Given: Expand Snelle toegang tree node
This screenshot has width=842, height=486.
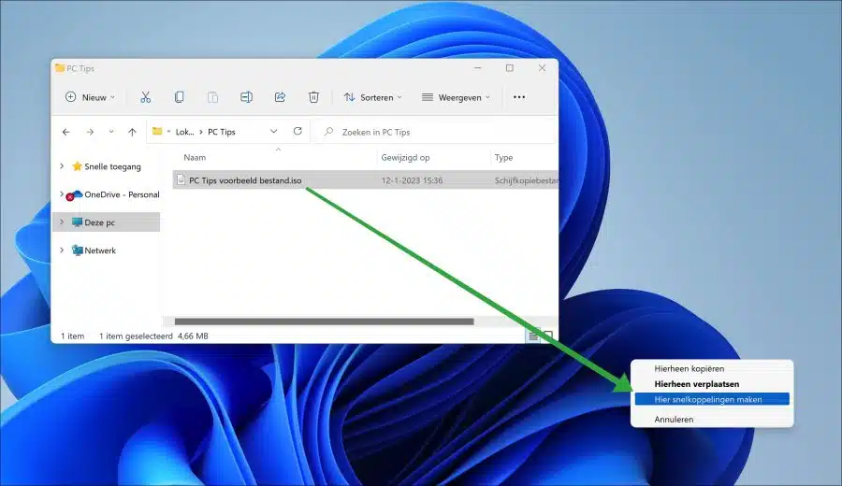Looking at the screenshot, I should [x=62, y=166].
